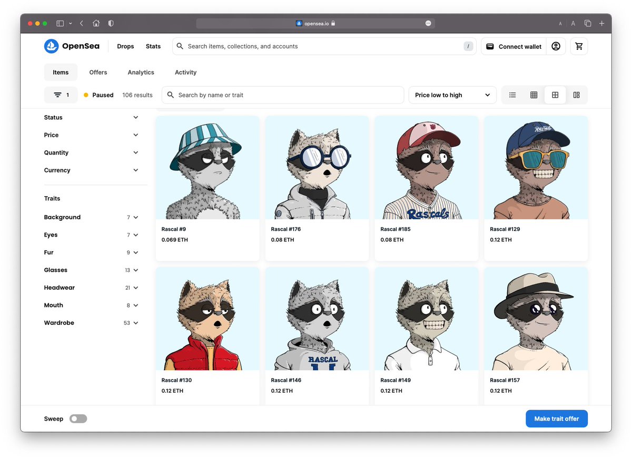Go to the Activity tab
632x459 pixels.
pyautogui.click(x=186, y=73)
